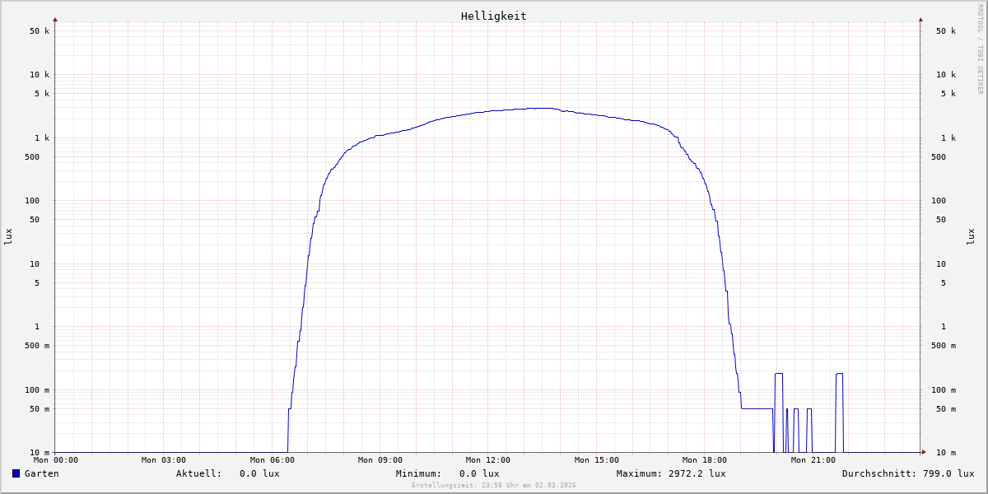The image size is (988, 494).
Task: Click the Mon 00:00 time axis label
Action: point(56,460)
